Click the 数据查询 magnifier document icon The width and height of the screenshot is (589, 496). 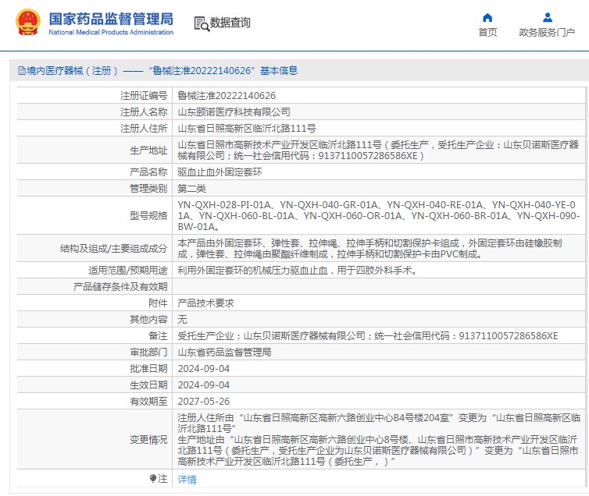[x=202, y=23]
